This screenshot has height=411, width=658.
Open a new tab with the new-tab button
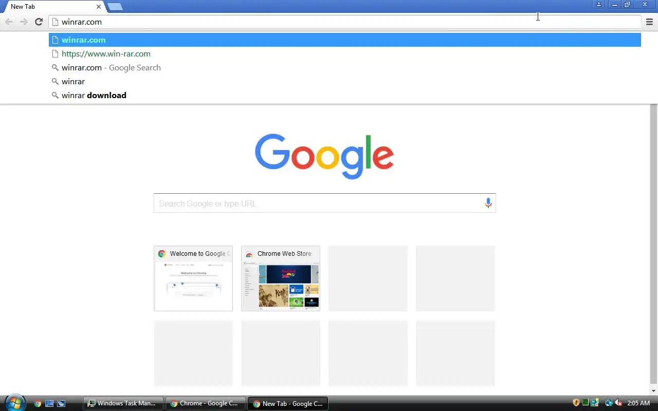115,7
